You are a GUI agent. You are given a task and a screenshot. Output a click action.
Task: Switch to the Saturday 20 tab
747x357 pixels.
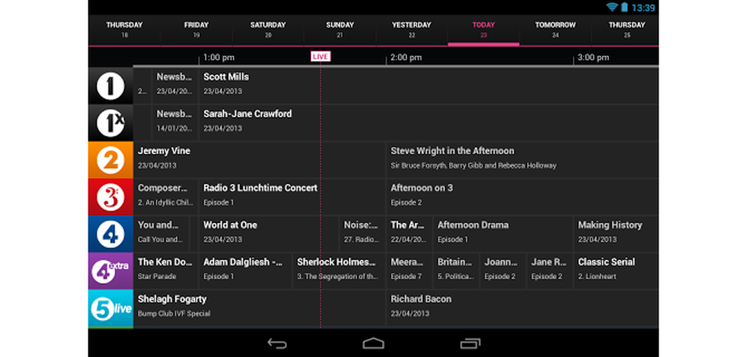coord(268,30)
